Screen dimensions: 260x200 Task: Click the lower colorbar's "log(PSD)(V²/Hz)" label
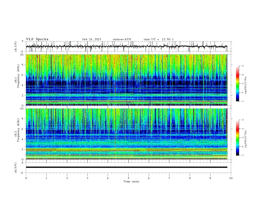(246, 139)
